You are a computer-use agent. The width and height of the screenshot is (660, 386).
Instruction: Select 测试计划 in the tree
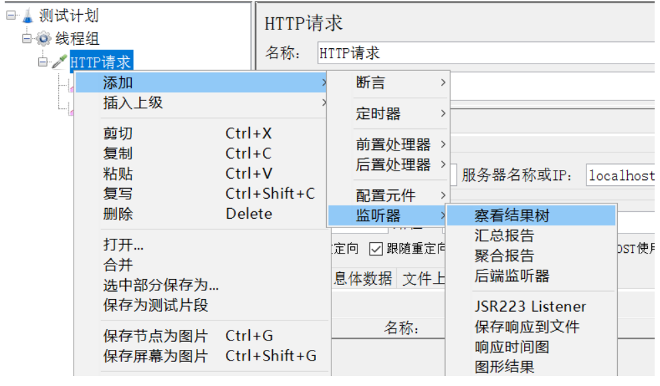point(68,16)
